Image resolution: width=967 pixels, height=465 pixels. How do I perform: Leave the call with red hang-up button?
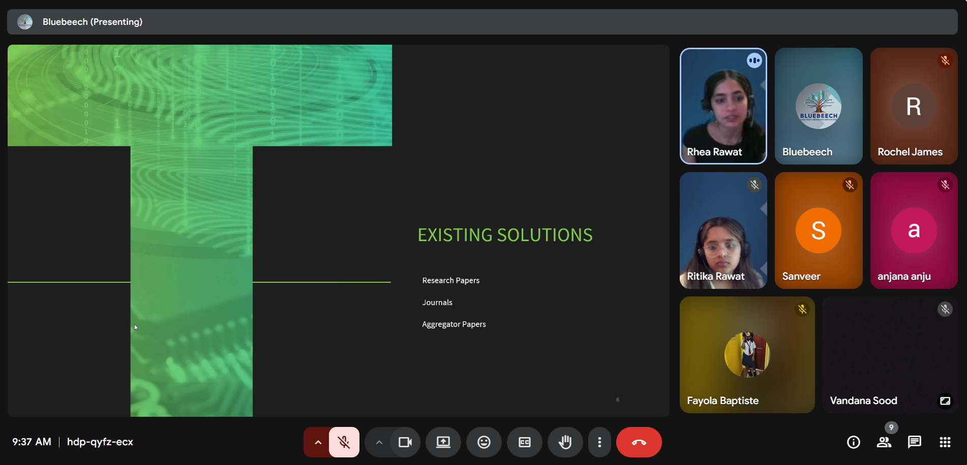point(639,442)
